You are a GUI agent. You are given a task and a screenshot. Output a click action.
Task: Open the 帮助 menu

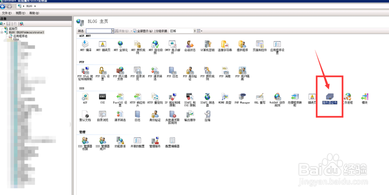(34, 13)
